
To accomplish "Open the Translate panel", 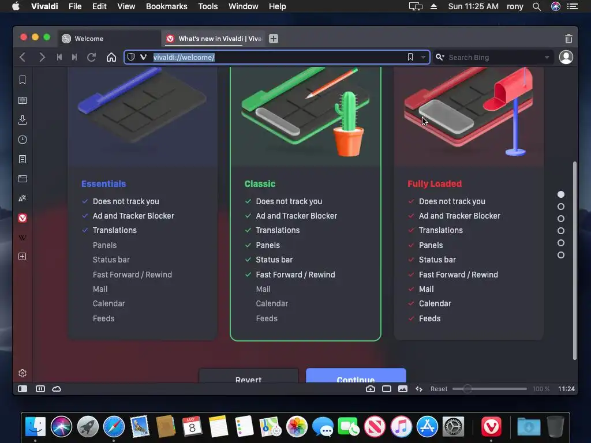I will 23,198.
